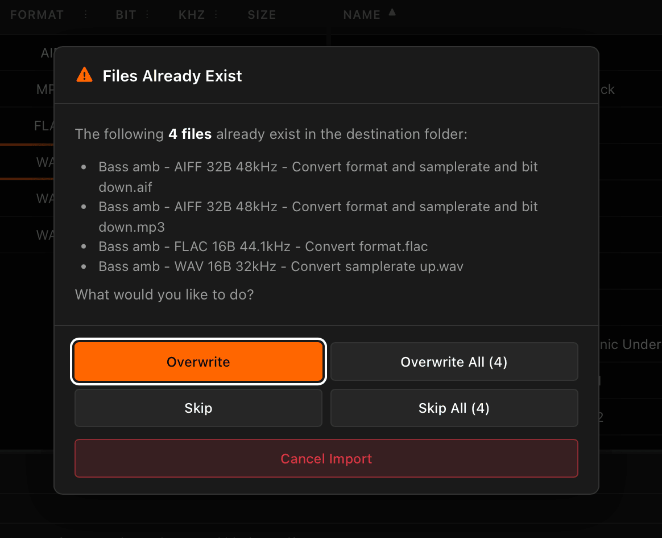The image size is (662, 538).
Task: Click Overwrite All (4)
Action: [x=454, y=362]
